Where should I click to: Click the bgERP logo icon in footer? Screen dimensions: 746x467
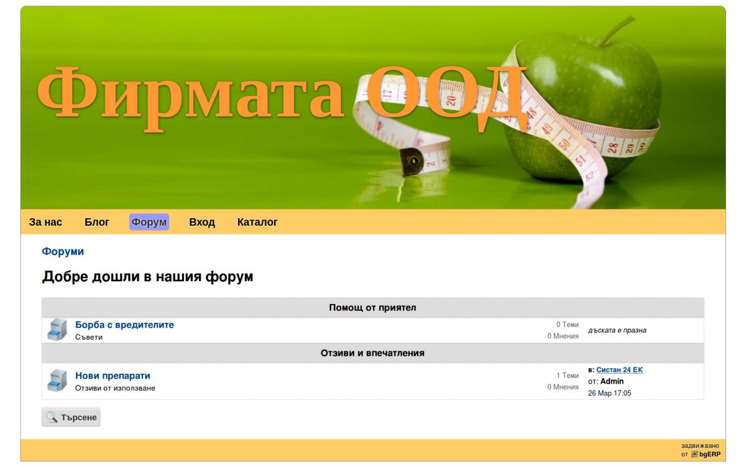click(694, 454)
